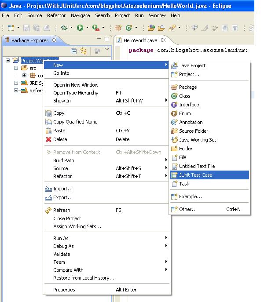
Task: Click Properties in the context menu
Action: click(106, 290)
